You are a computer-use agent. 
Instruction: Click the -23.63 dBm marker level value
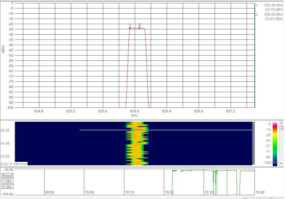[274, 19]
